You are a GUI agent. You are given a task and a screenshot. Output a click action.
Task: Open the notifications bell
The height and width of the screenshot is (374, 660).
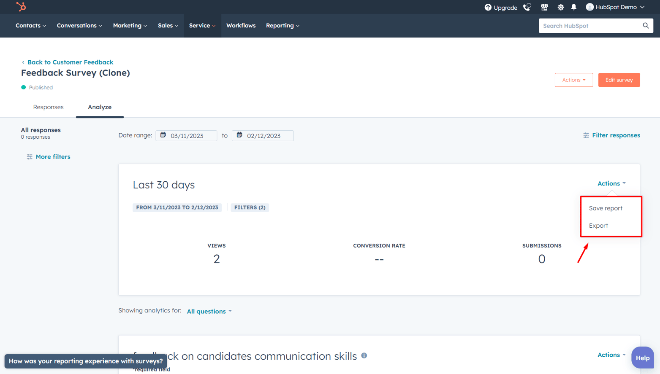pyautogui.click(x=574, y=7)
